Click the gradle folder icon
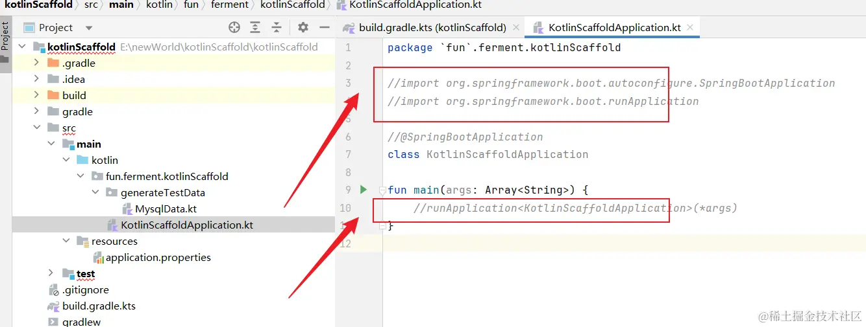This screenshot has width=866, height=327. (x=53, y=111)
